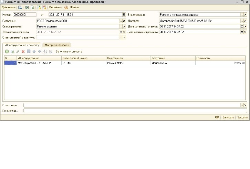
Task: Click the Записать button
Action: coord(228,117)
